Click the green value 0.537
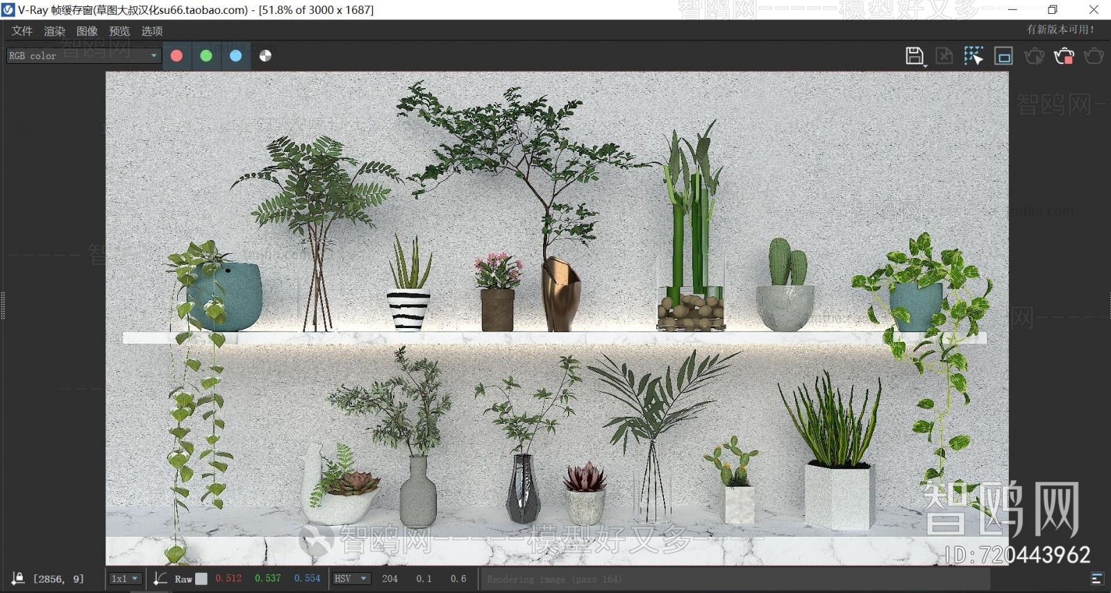This screenshot has width=1111, height=593. click(x=267, y=578)
